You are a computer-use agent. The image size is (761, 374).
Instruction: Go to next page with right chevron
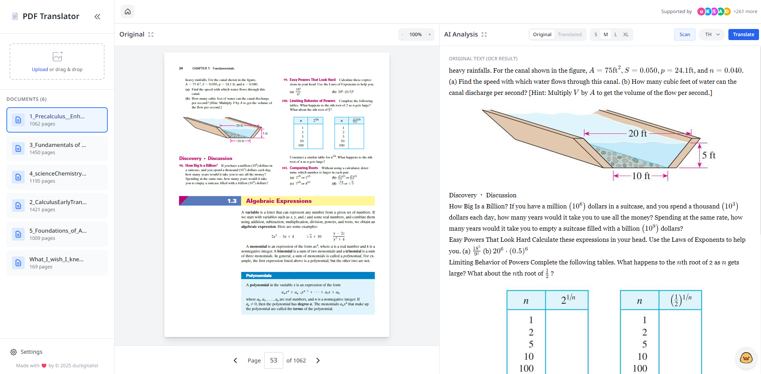coord(317,361)
